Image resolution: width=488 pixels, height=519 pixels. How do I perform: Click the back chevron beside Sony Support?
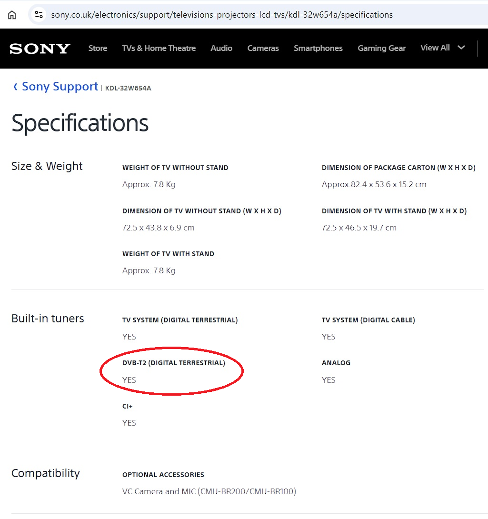pos(15,87)
